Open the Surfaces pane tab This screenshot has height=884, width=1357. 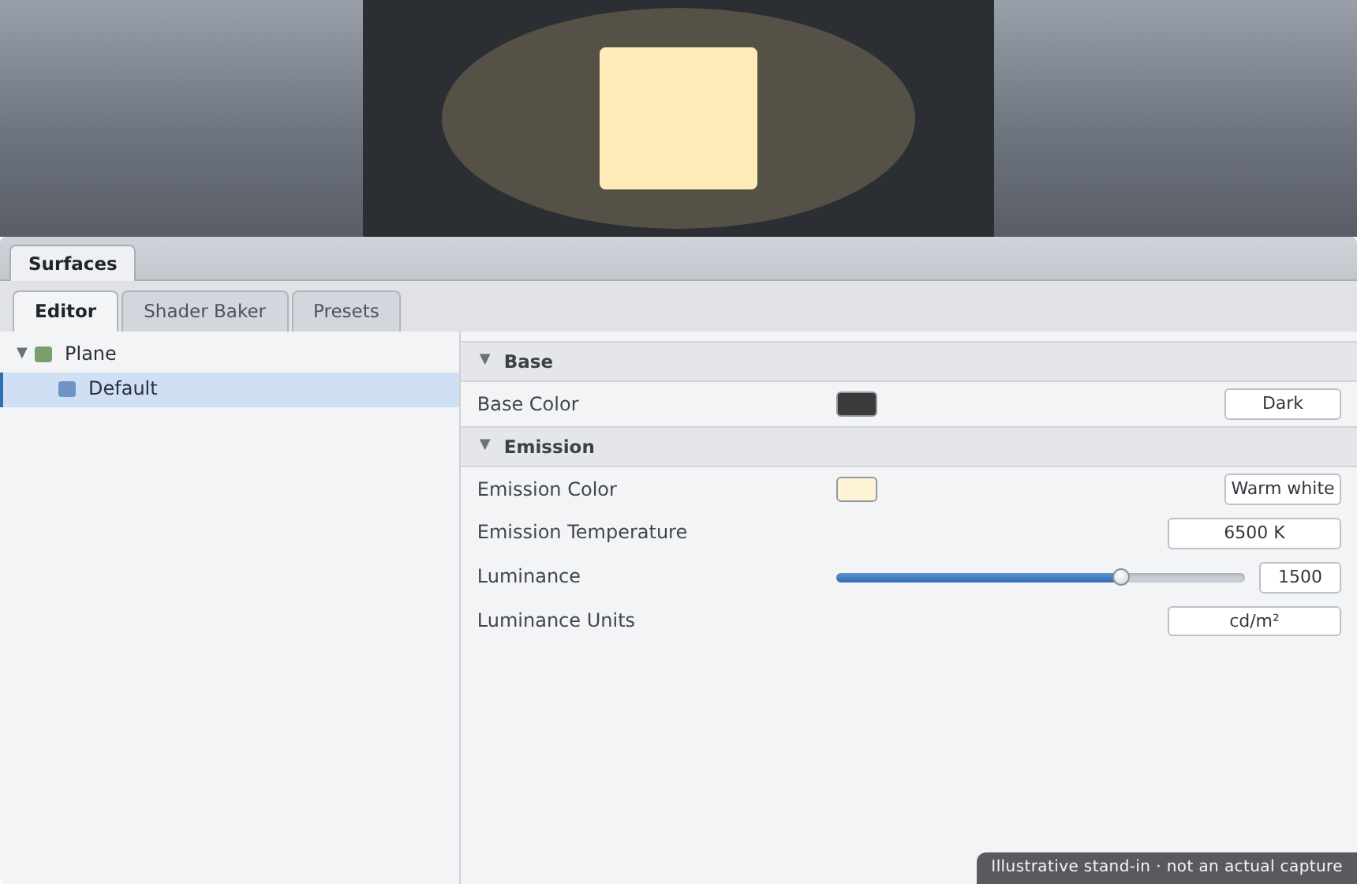coord(73,264)
